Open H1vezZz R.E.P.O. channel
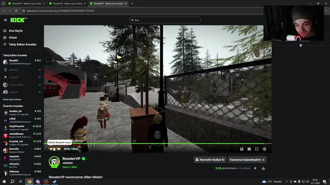 click(x=22, y=165)
